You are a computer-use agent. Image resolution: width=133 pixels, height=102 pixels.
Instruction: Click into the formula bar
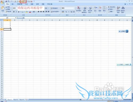[x=78, y=18]
